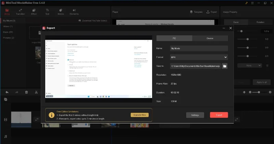The image size is (274, 144).
Task: Click the video preview in Export dialog
Action: [x=99, y=69]
